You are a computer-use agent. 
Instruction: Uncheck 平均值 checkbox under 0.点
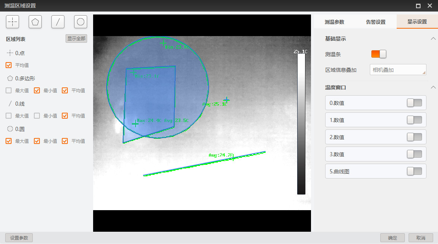click(9, 65)
